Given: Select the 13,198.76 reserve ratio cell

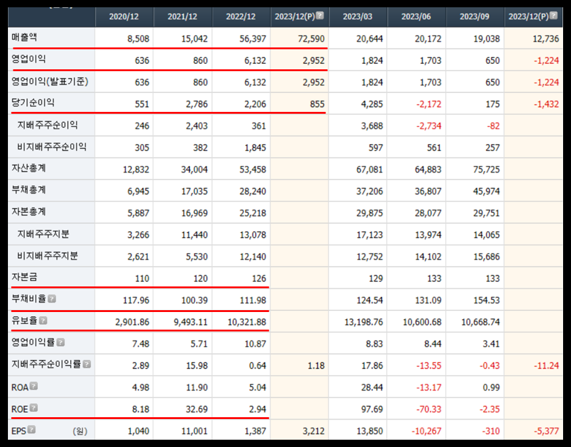Looking at the screenshot, I should coord(364,322).
